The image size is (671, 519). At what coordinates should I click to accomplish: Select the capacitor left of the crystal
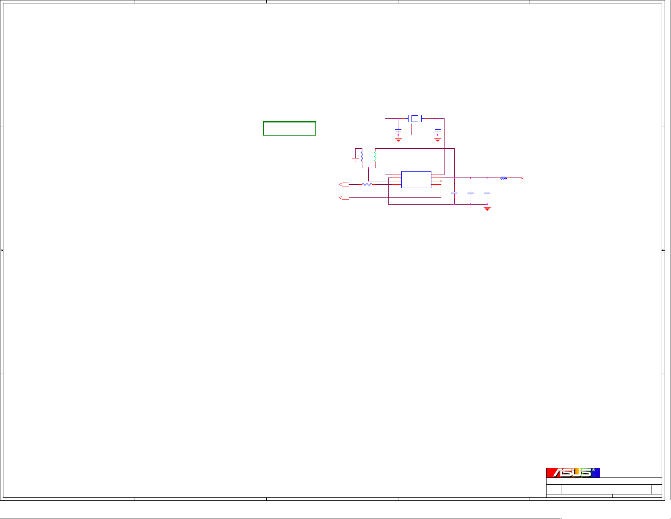(398, 130)
